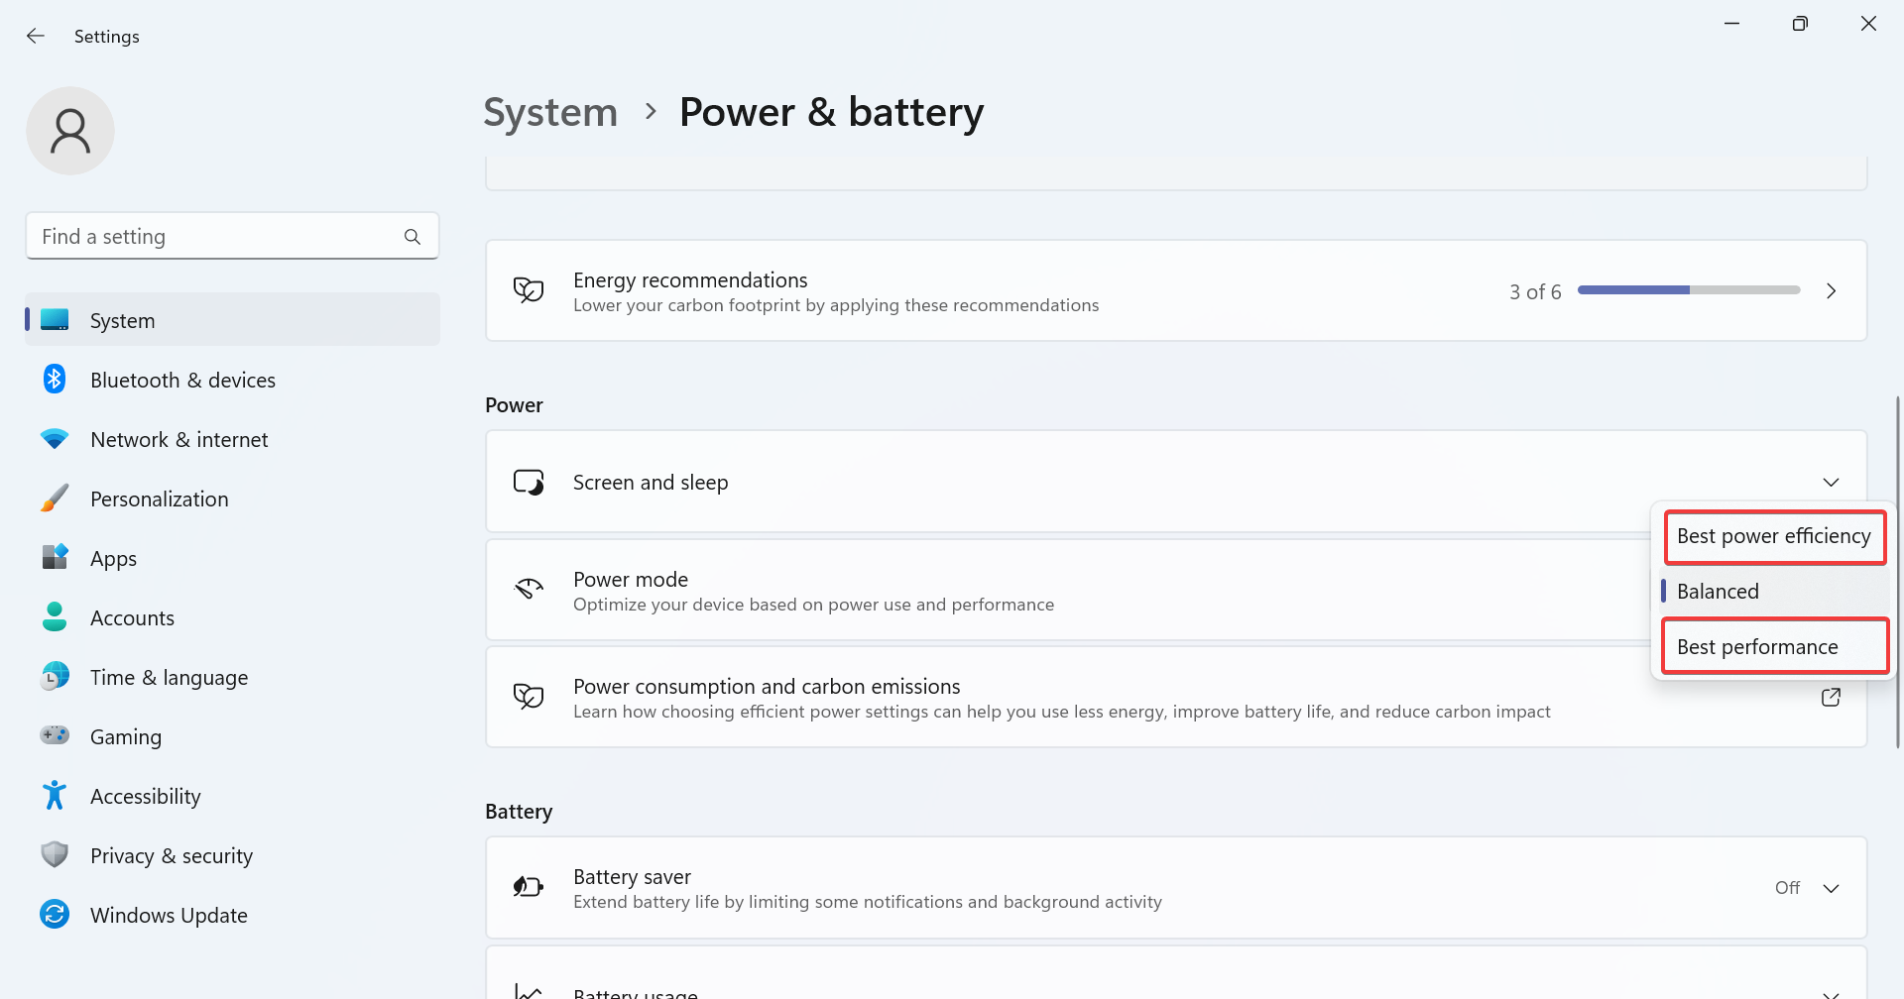Go back using the back arrow
The image size is (1904, 999).
(x=36, y=36)
